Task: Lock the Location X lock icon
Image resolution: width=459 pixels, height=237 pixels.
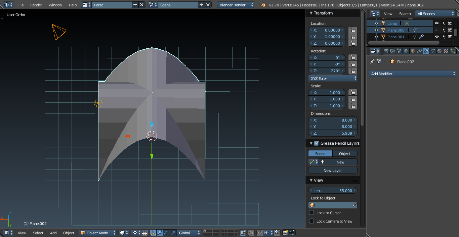Action: click(x=352, y=30)
